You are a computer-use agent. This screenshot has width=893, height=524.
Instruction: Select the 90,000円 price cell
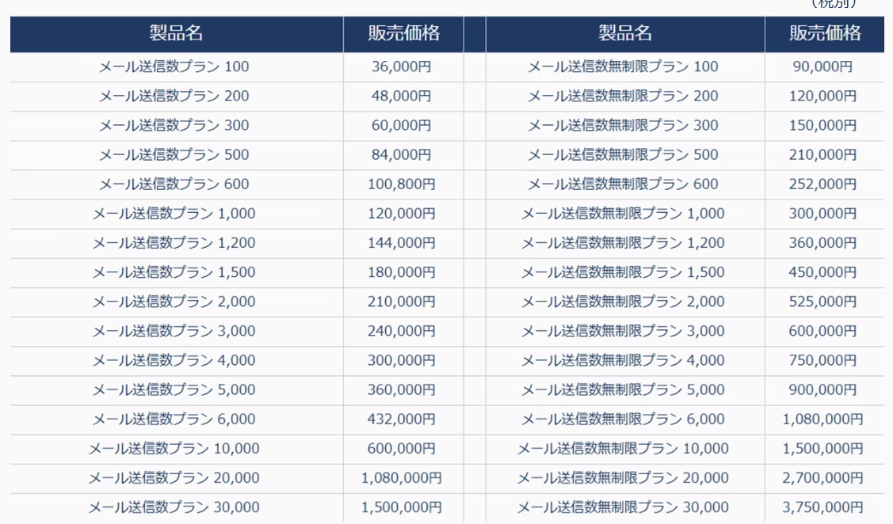pos(822,66)
